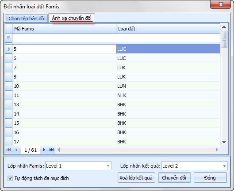This screenshot has height=191, width=234.
Task: Go to next record arrow
Action: (44, 150)
